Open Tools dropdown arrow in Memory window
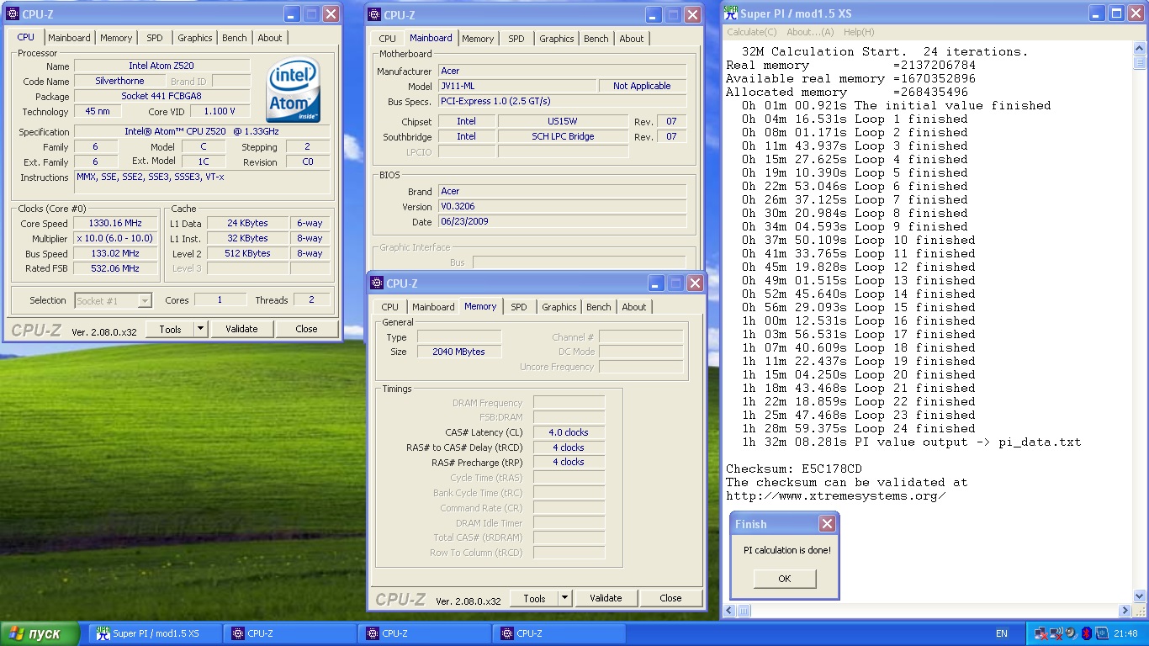The height and width of the screenshot is (646, 1149). (564, 598)
